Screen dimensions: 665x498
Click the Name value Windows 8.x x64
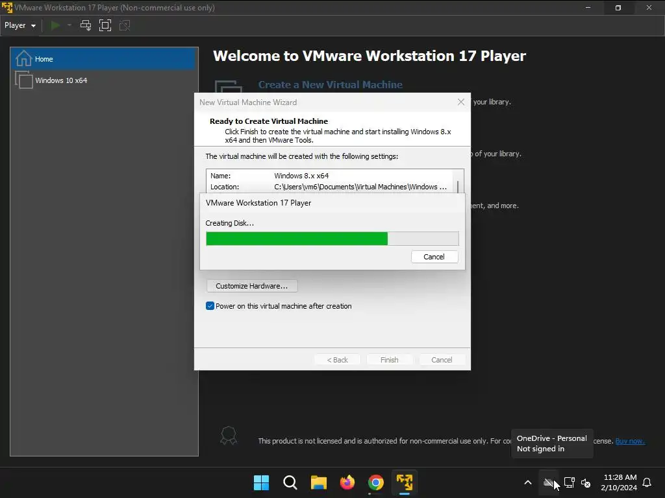point(301,176)
